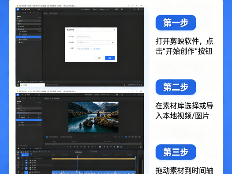Click text 拖动素材到时间轴
Viewport: 232px width, 174px height.
[x=184, y=170]
